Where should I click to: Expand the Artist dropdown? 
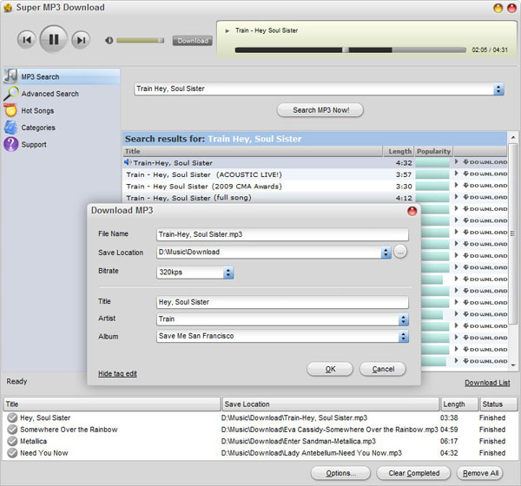click(x=404, y=319)
